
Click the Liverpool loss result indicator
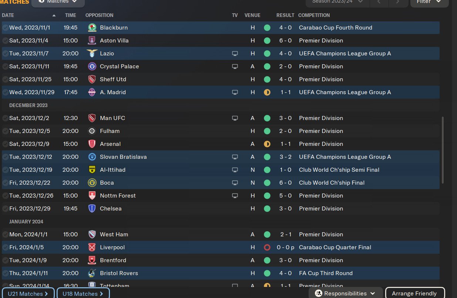pos(267,247)
